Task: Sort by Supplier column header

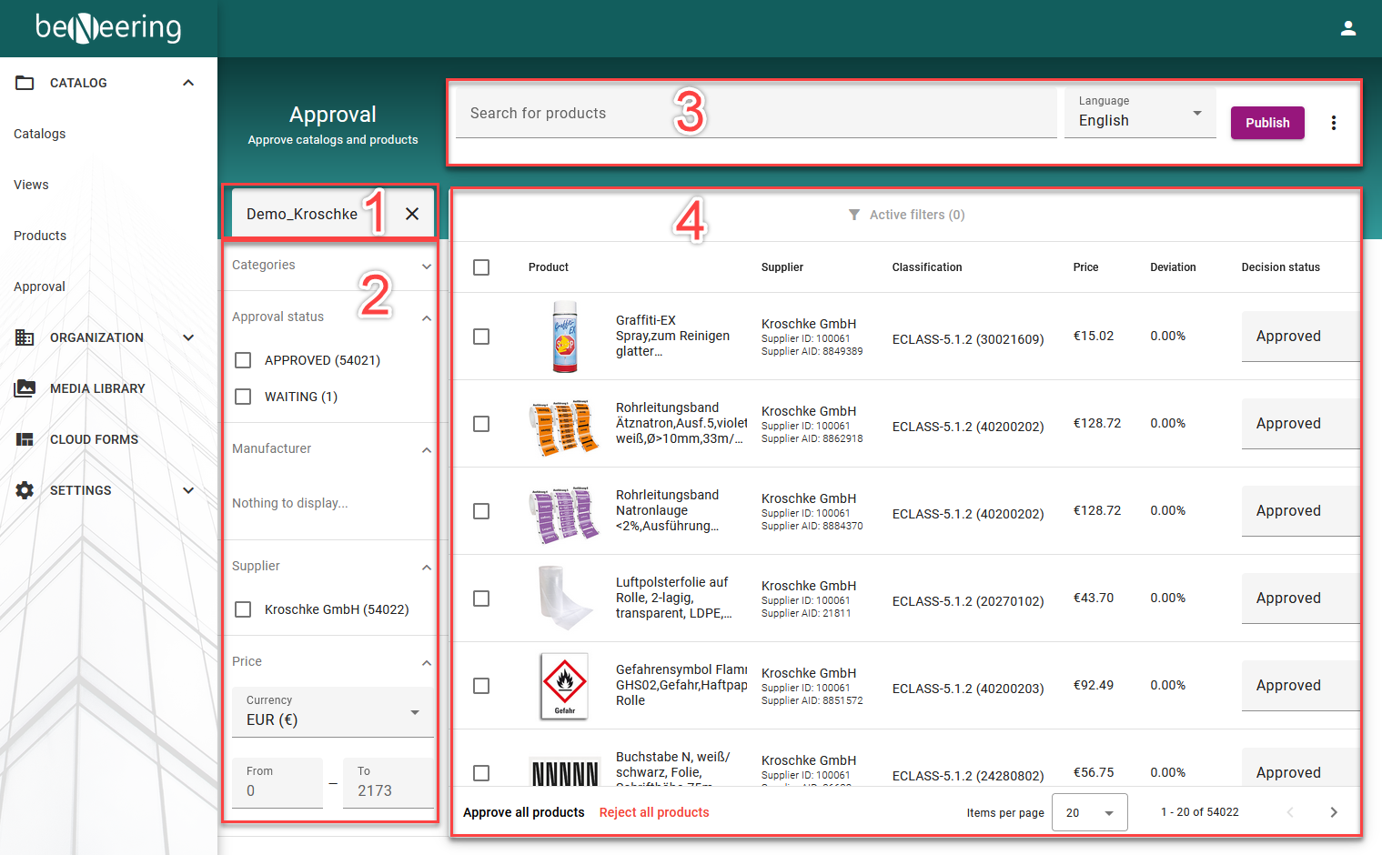Action: pos(782,267)
